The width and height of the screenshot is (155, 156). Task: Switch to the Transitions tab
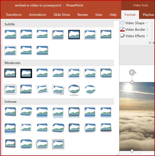[x=14, y=15]
